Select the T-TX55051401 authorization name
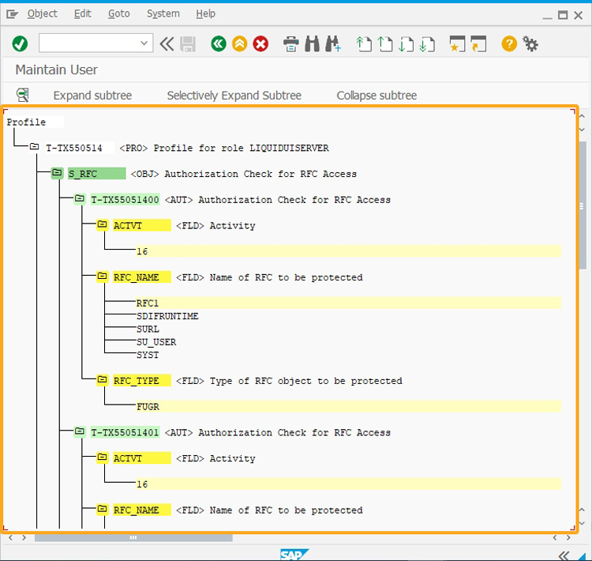The width and height of the screenshot is (592, 561). (x=125, y=432)
